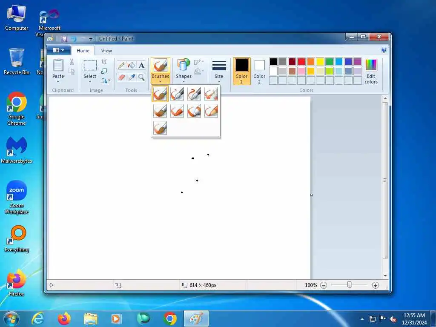Image resolution: width=436 pixels, height=327 pixels.
Task: Choose the Watercolor brush in the gallery
Action: [160, 128]
